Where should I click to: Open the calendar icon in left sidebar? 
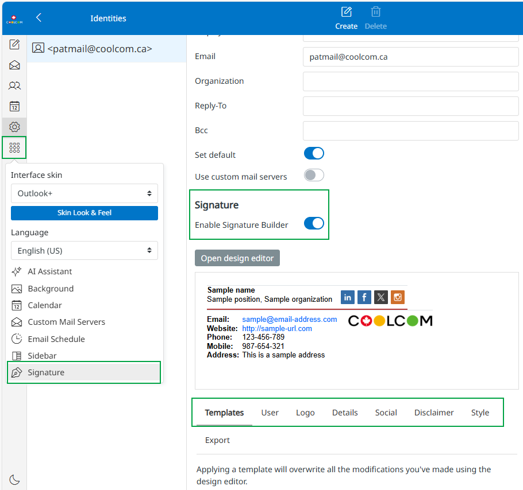click(14, 107)
